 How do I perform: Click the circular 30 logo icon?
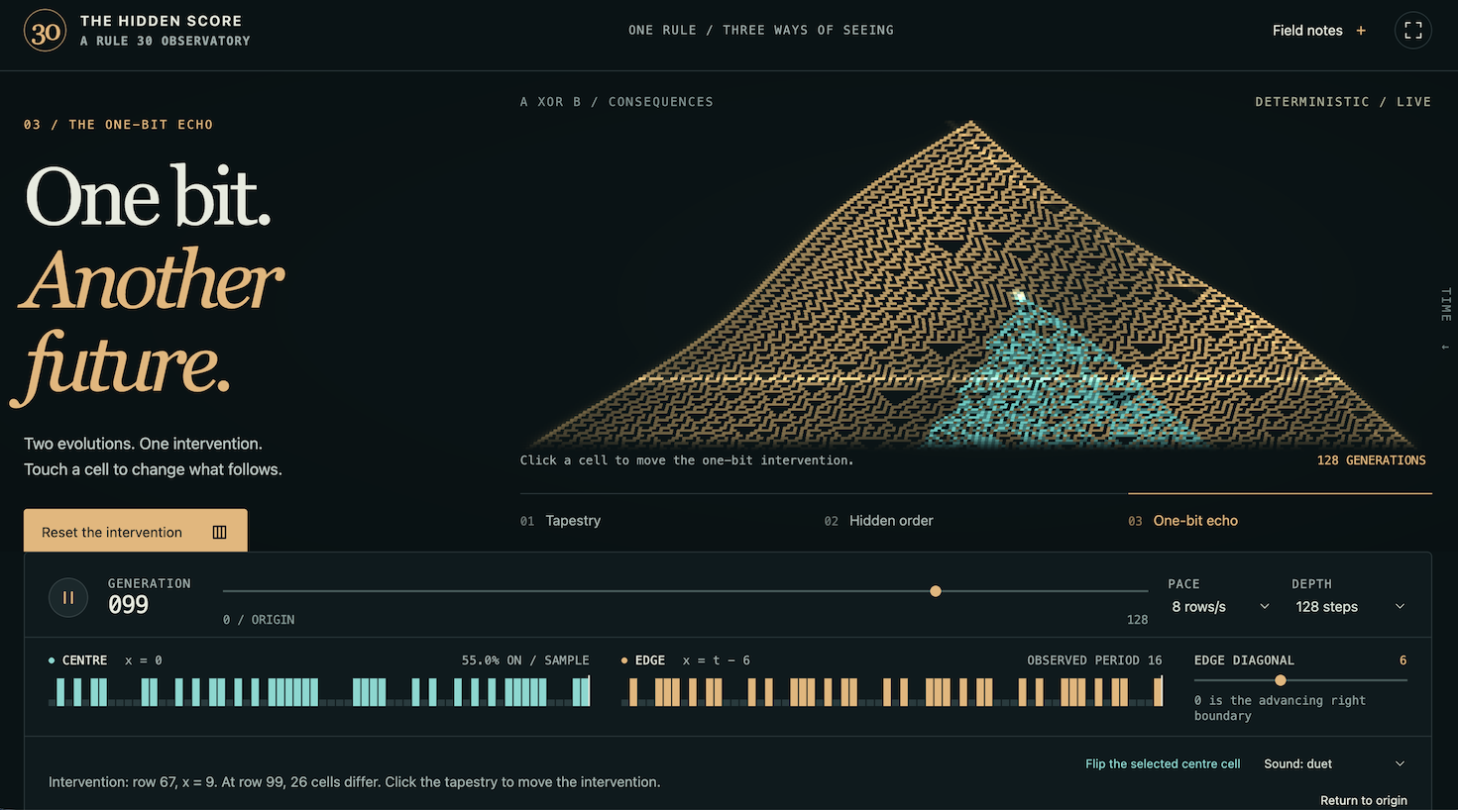click(46, 31)
